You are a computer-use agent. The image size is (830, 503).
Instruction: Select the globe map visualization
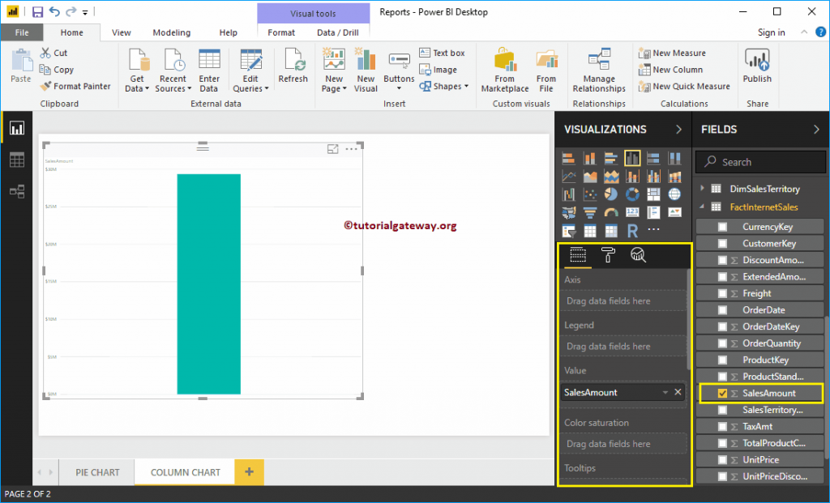[674, 194]
